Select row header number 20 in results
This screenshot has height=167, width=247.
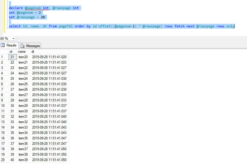[3, 160]
